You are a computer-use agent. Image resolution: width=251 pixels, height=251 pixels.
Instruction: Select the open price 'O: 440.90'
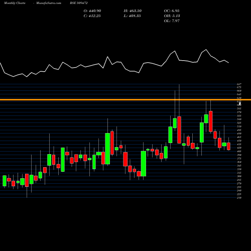pyautogui.click(x=92, y=11)
